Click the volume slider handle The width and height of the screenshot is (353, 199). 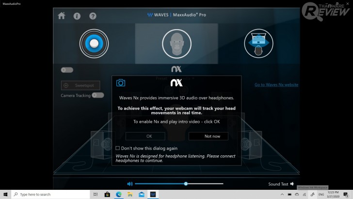[186, 183]
